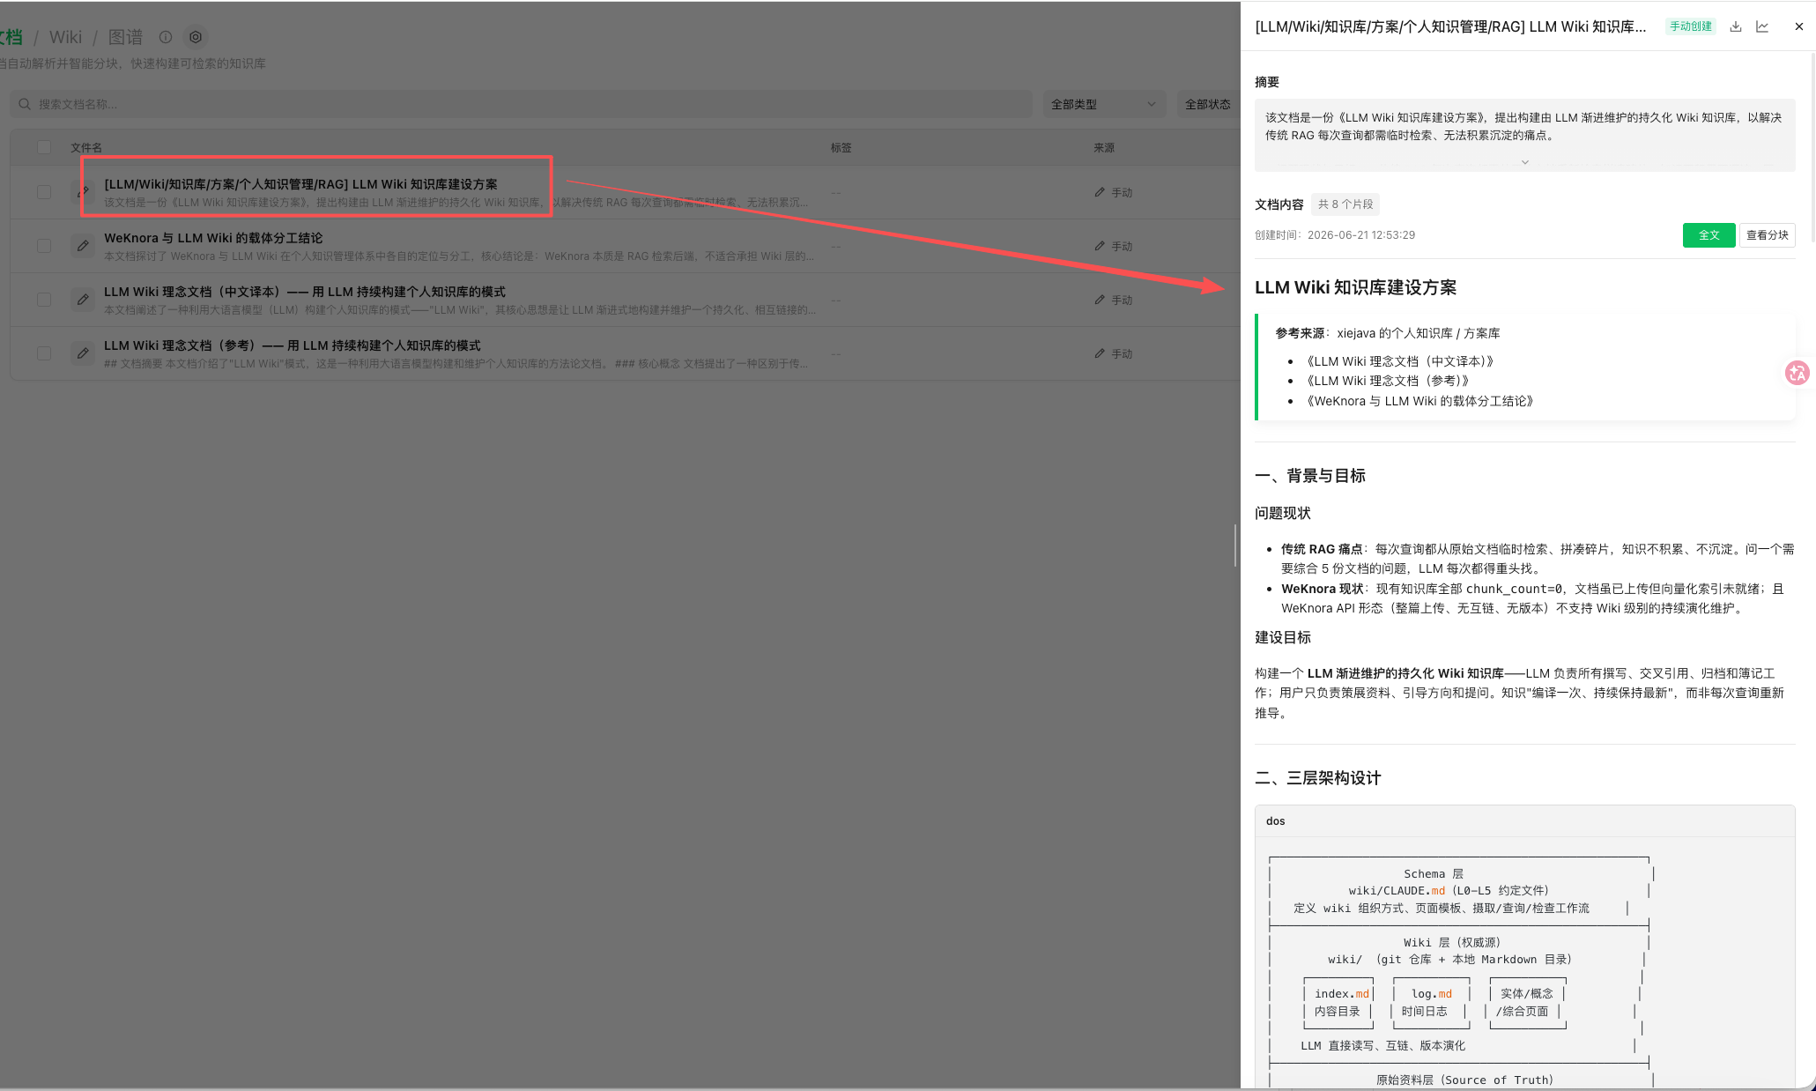1816x1091 pixels.
Task: Click the dos language label on the code block
Action: [x=1276, y=821]
